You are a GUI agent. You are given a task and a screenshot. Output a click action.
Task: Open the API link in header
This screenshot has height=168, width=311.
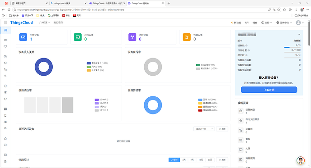(x=247, y=23)
